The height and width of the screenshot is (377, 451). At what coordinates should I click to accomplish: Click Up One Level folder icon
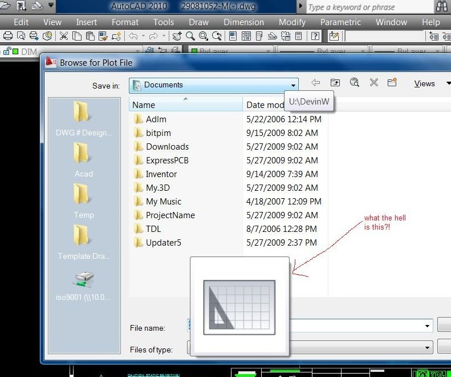coord(335,83)
